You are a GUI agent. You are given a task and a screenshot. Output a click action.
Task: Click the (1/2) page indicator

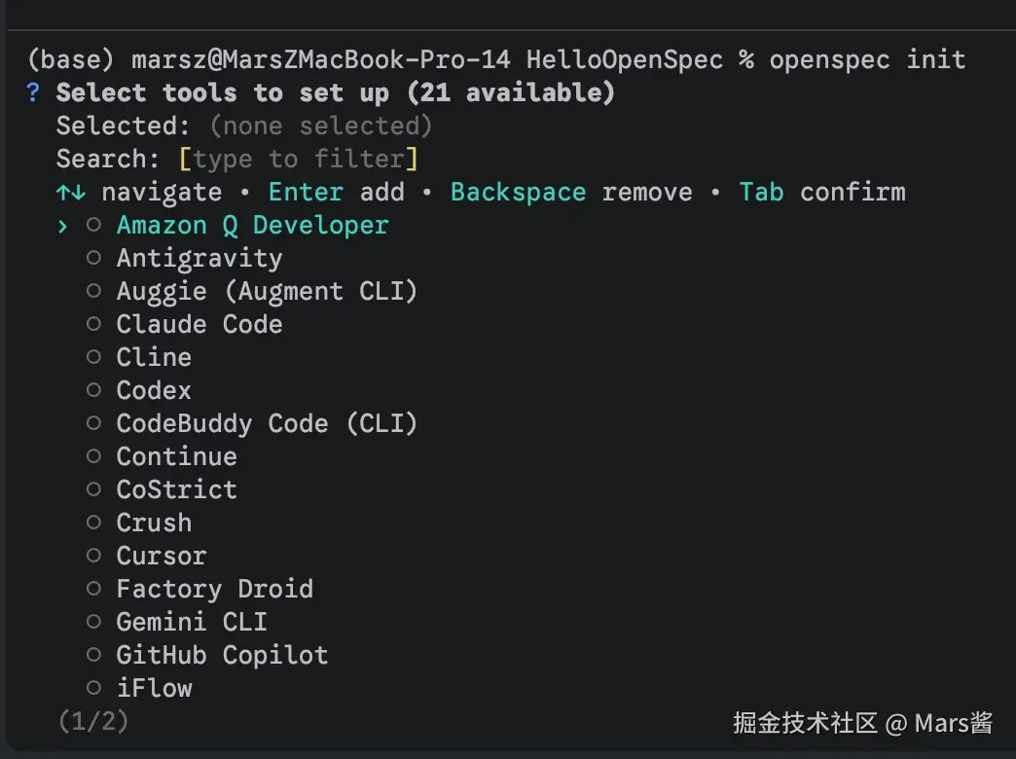pyautogui.click(x=93, y=721)
